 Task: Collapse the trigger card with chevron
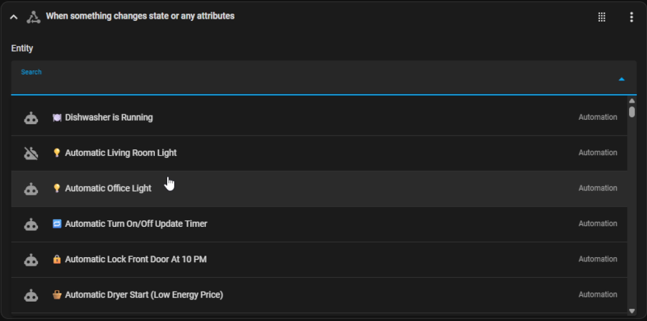pos(14,17)
